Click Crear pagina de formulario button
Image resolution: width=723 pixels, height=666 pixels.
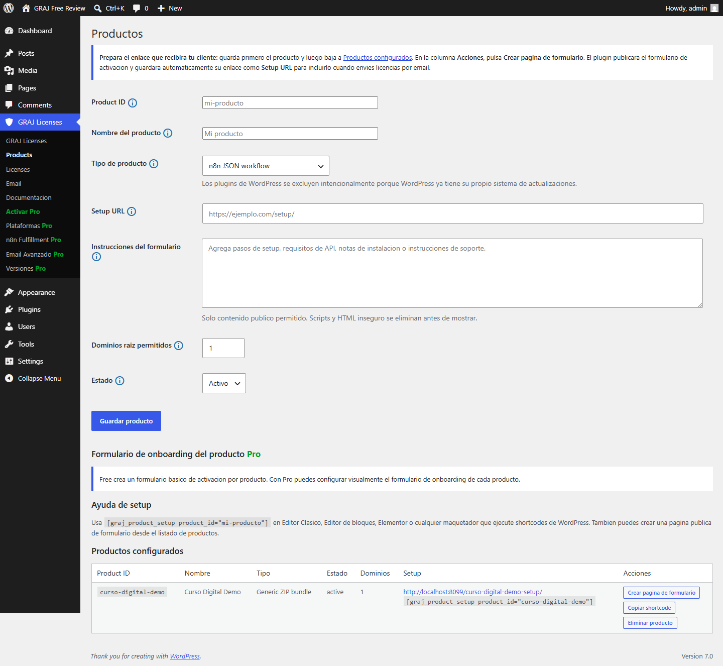[661, 593]
